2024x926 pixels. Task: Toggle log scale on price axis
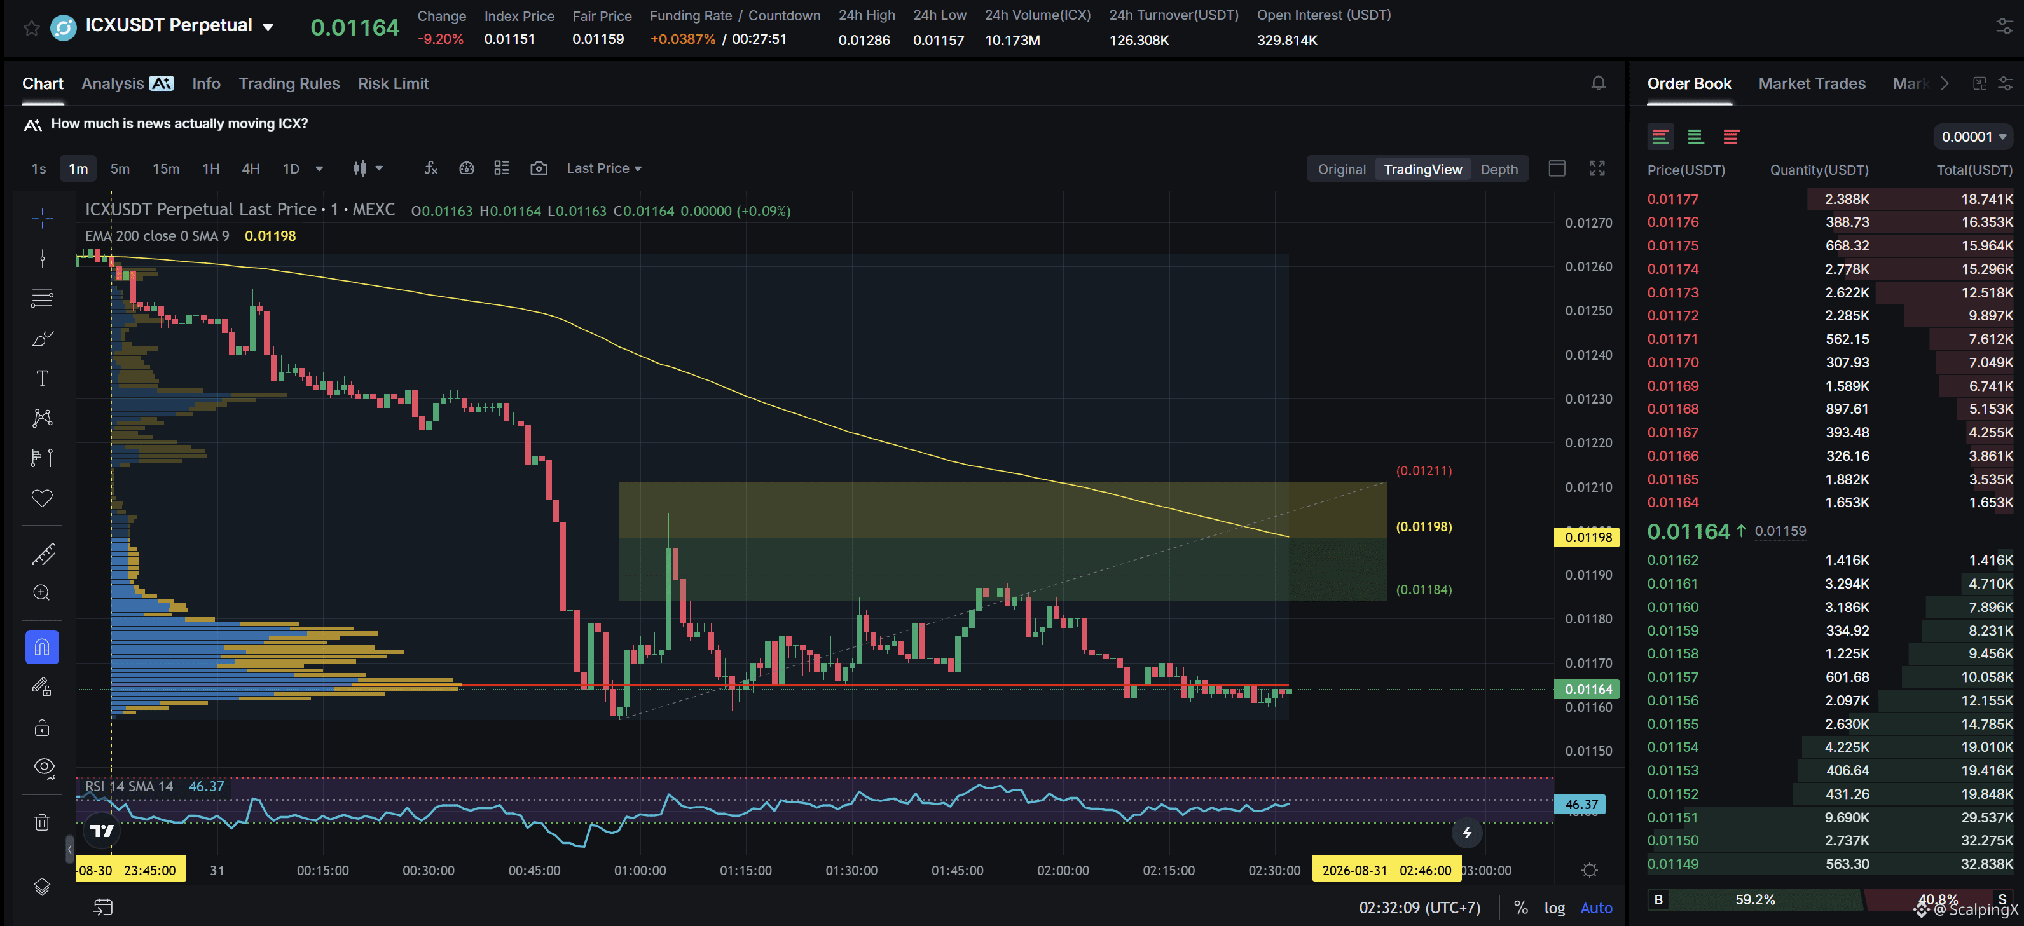(1554, 907)
